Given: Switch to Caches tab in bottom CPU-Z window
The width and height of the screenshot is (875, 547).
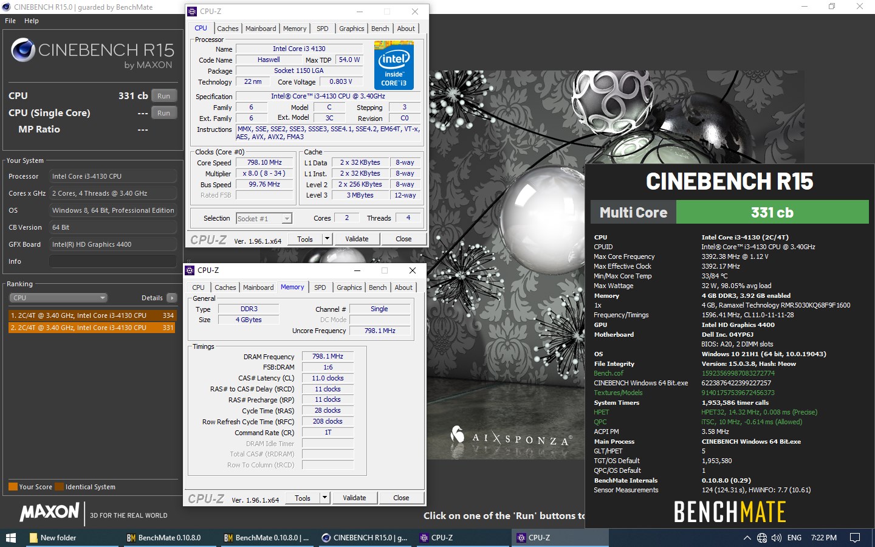Looking at the screenshot, I should pos(225,287).
